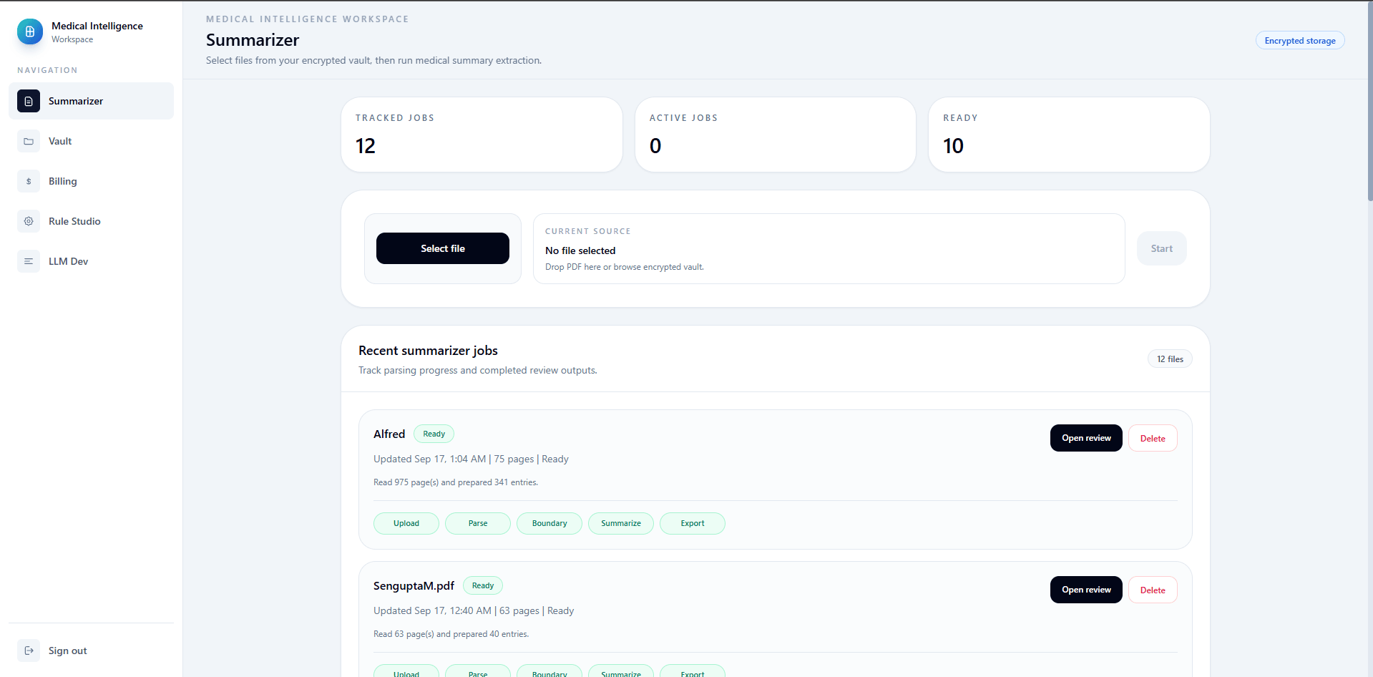Click the Summarize step chip for Alfred

pyautogui.click(x=621, y=523)
